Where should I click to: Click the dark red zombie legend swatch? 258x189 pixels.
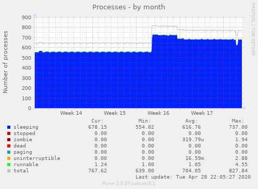9,140
